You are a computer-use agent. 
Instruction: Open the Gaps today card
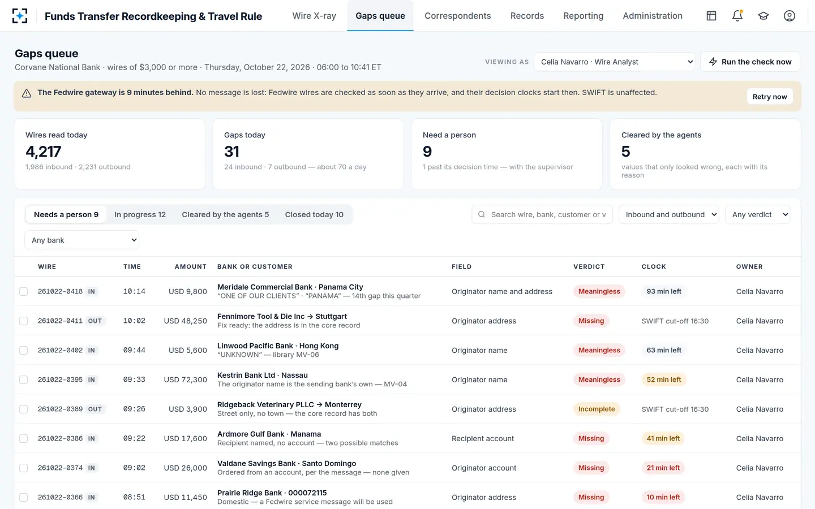[308, 154]
